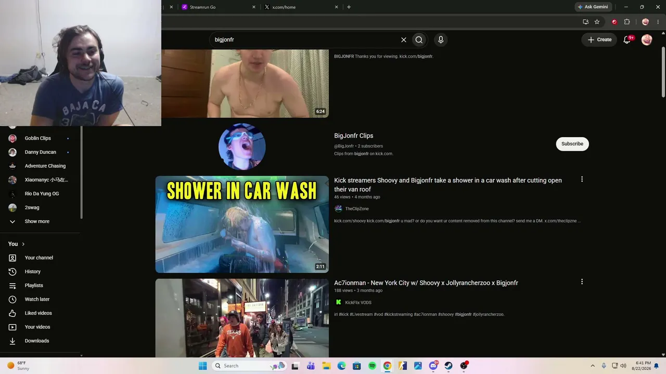Viewport: 666px width, 374px height.
Task: Click the YouTube search magnifier button
Action: (419, 39)
